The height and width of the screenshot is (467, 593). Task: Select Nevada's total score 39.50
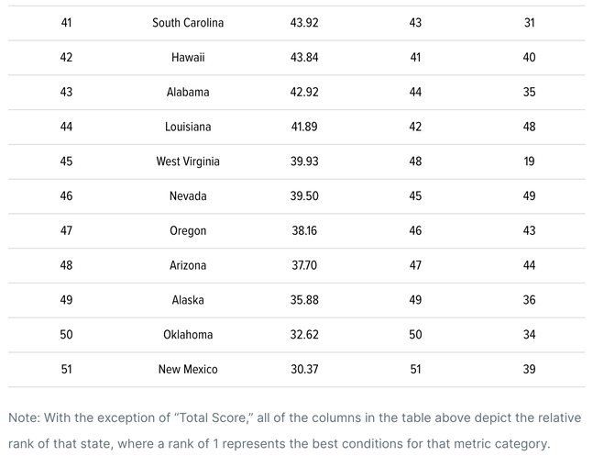click(x=304, y=196)
